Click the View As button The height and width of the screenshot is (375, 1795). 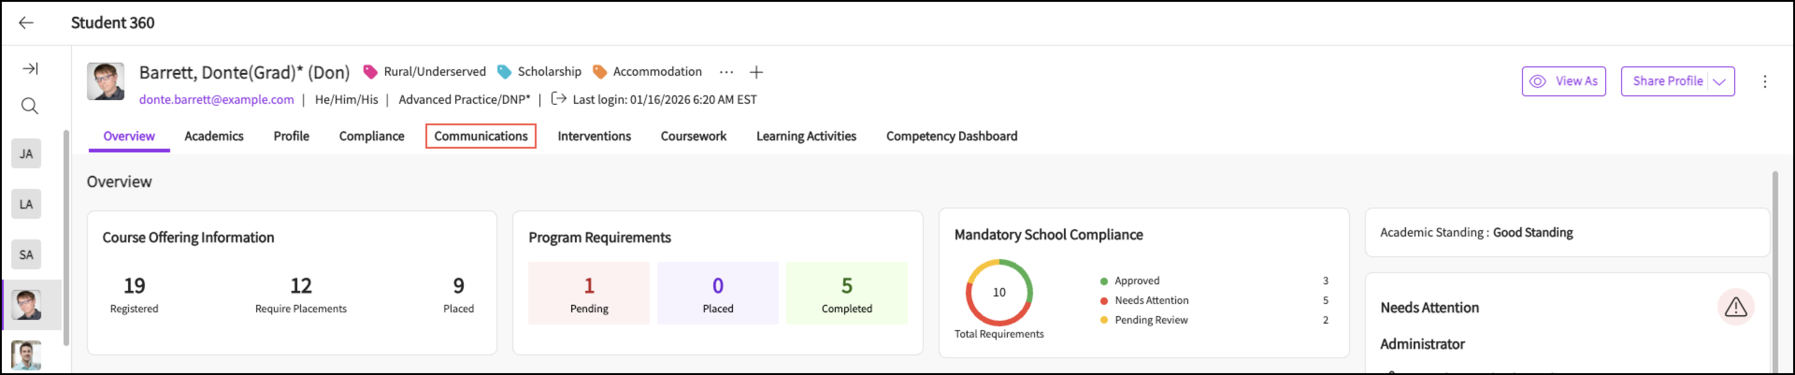(1563, 81)
